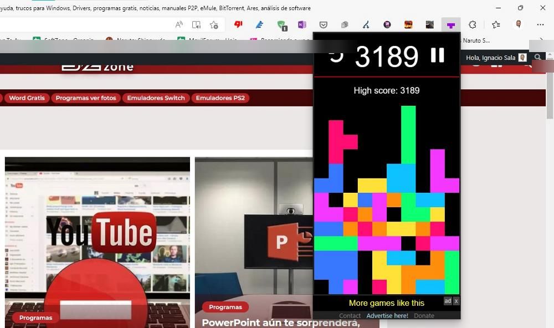Click the 'ad' label button
This screenshot has height=328, width=554.
[448, 301]
